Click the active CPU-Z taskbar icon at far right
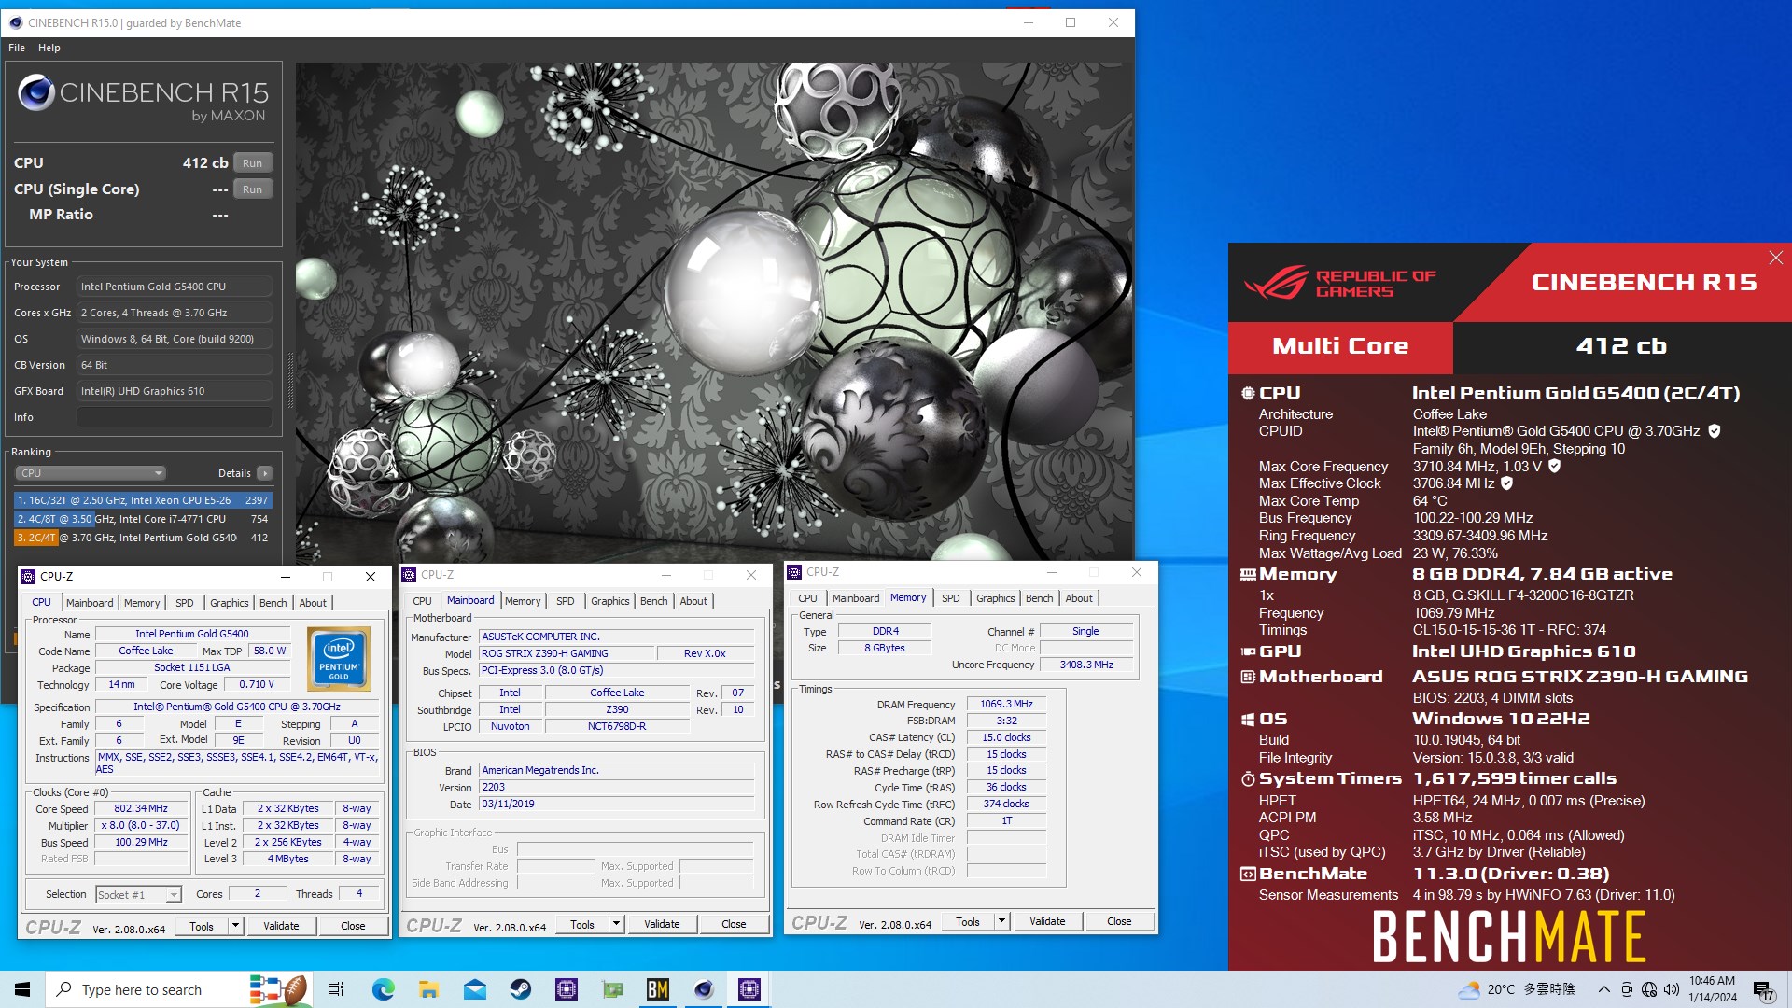The height and width of the screenshot is (1008, 1792). click(x=749, y=989)
